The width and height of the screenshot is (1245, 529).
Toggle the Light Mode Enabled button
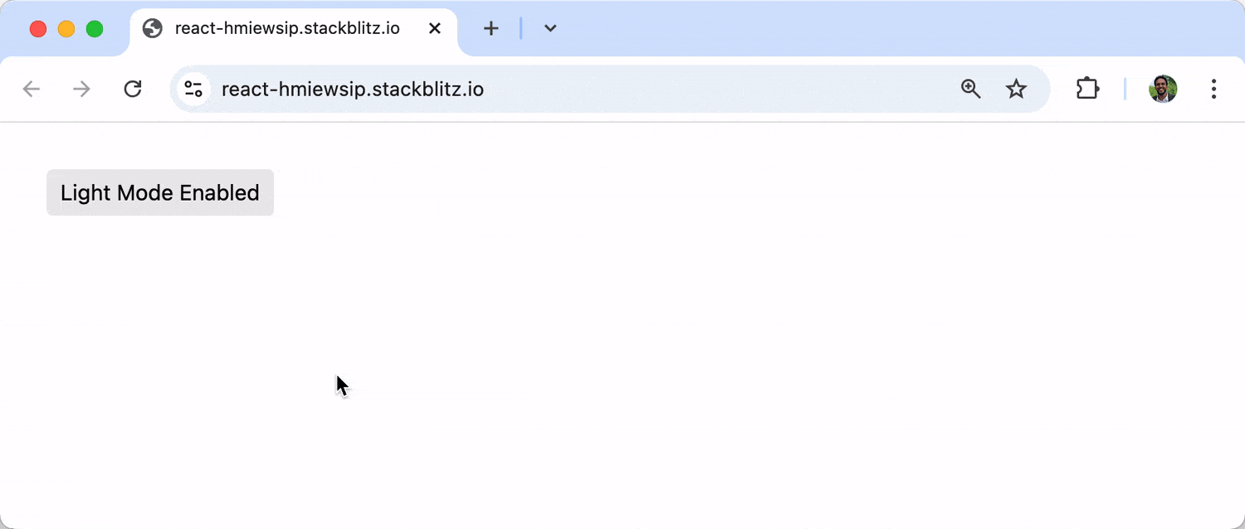coord(160,192)
